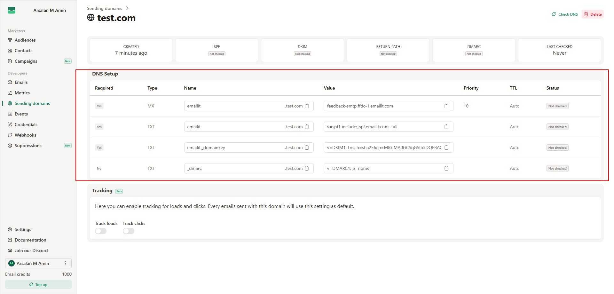Click the DKIM value input field
This screenshot has width=614, height=294.
click(x=384, y=147)
